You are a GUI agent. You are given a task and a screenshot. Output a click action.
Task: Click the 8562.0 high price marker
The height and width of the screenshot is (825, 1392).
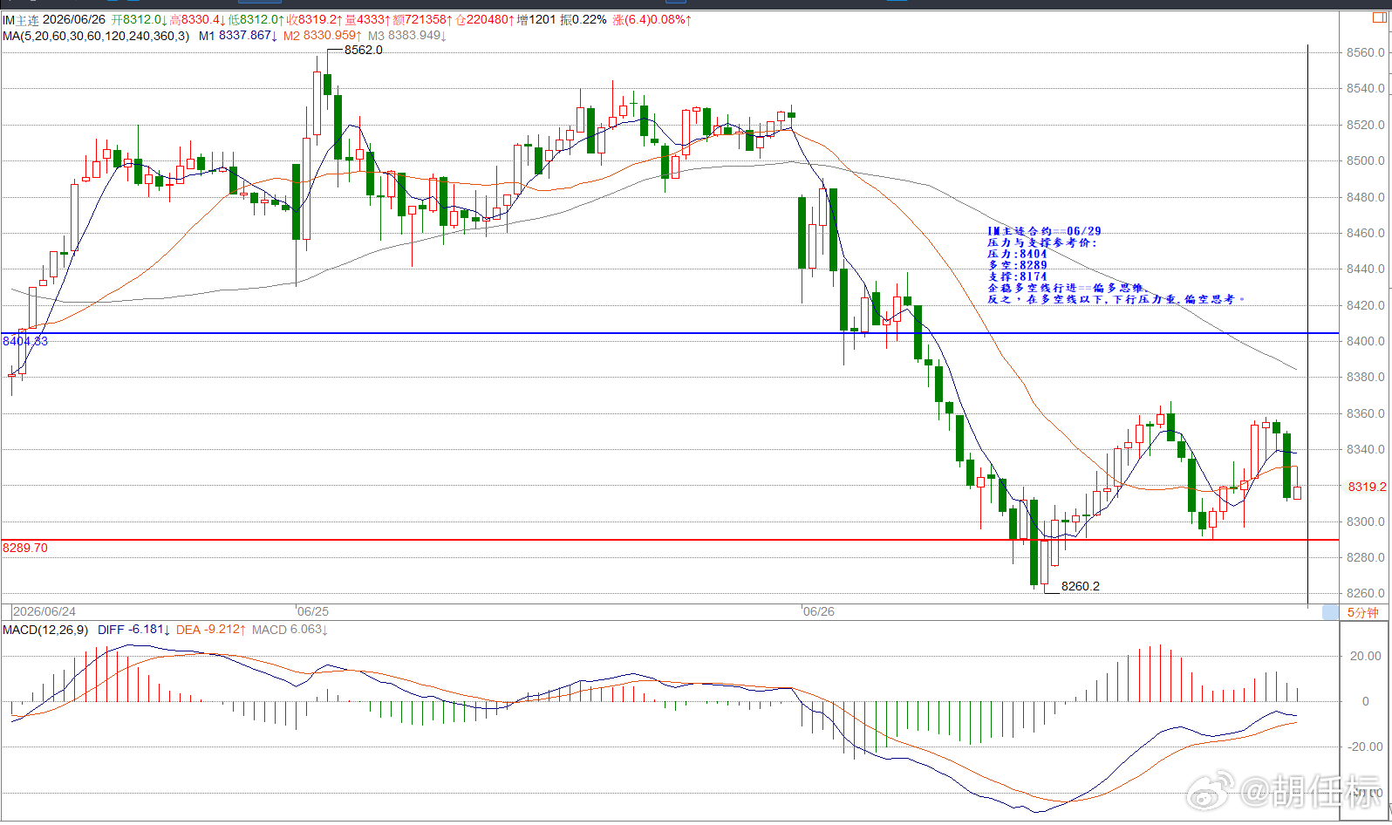pos(363,50)
